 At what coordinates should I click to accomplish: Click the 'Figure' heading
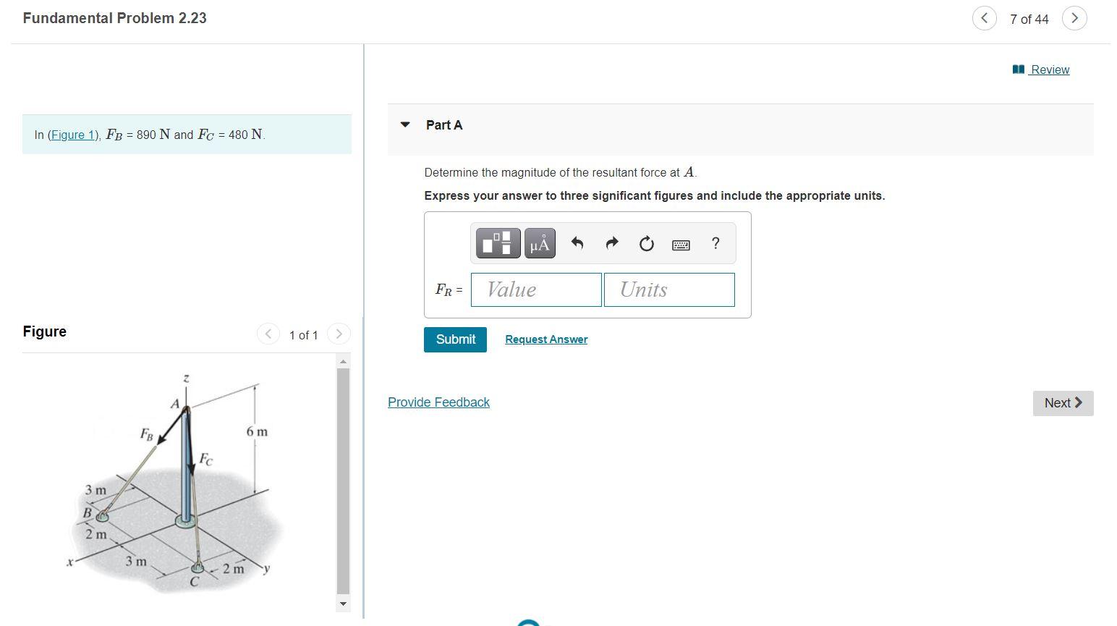(x=44, y=331)
